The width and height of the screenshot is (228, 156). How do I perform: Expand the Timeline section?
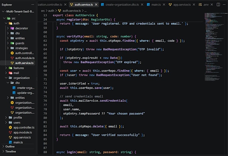[x=3, y=151]
